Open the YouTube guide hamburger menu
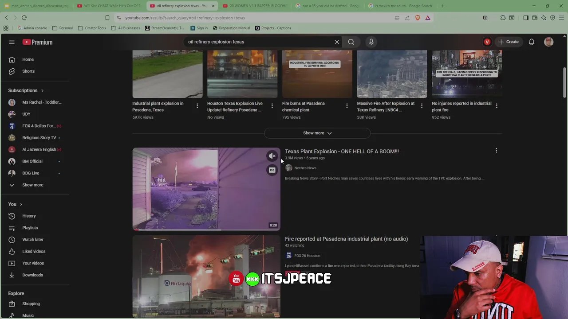 pos(12,42)
